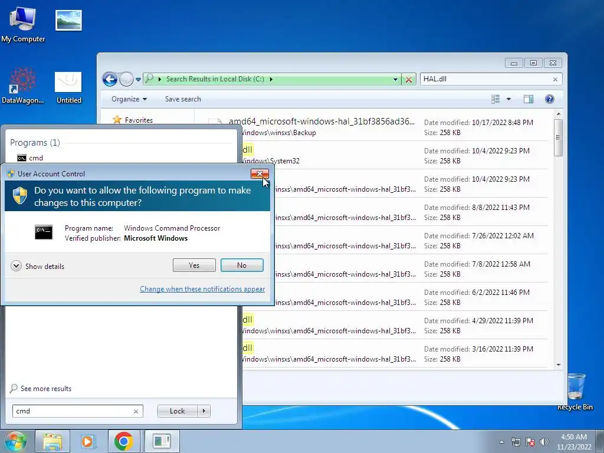Open Windows Explorer from taskbar
This screenshot has height=453, width=604.
tap(52, 441)
